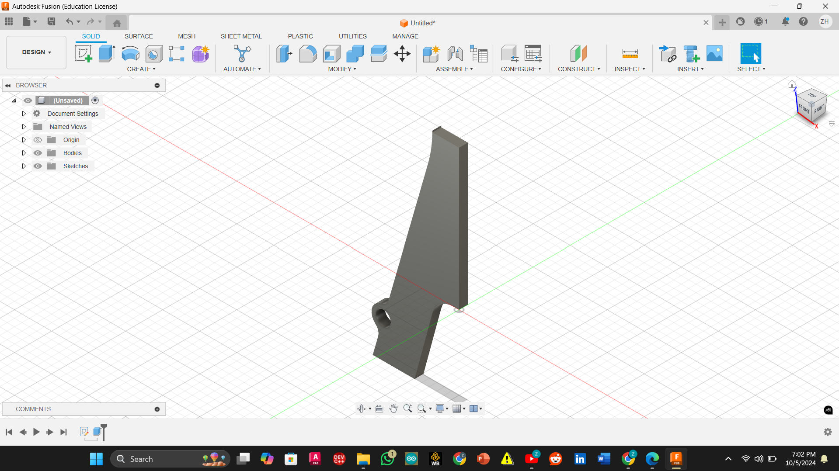Activate the root component radio button

95,100
